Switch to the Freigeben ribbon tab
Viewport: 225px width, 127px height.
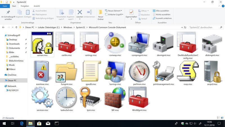(x=25, y=6)
